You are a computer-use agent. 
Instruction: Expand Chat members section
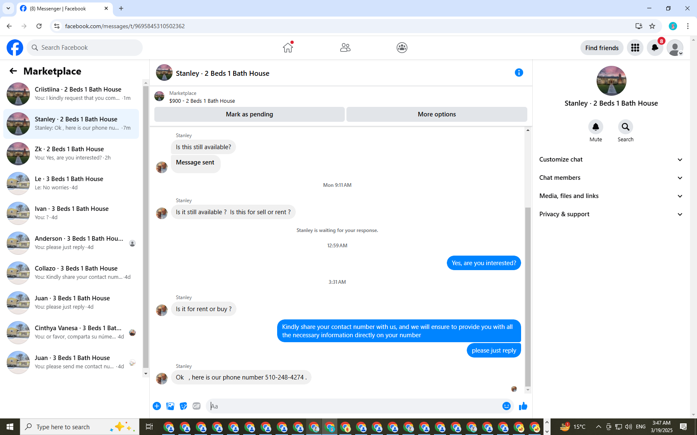click(611, 178)
